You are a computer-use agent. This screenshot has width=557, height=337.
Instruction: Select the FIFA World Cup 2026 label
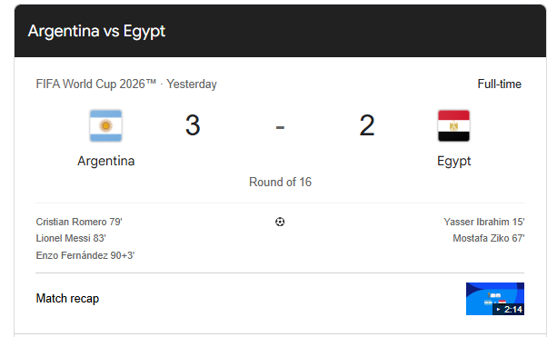tap(96, 84)
